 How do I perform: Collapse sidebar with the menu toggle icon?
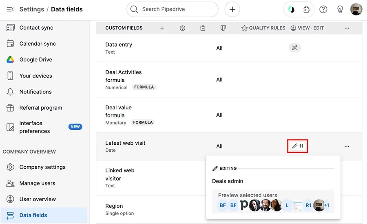tap(10, 9)
